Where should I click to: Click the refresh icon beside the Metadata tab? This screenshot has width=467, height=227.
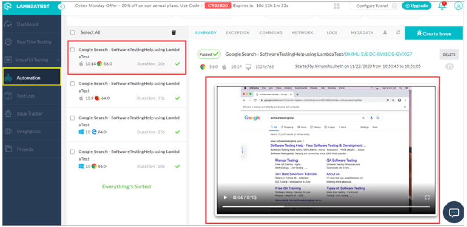tap(398, 33)
